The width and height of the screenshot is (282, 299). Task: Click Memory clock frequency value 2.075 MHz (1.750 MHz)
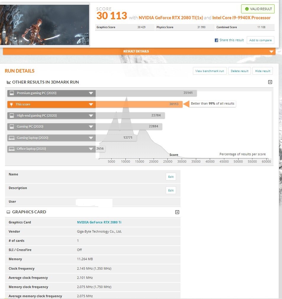tap(94, 287)
